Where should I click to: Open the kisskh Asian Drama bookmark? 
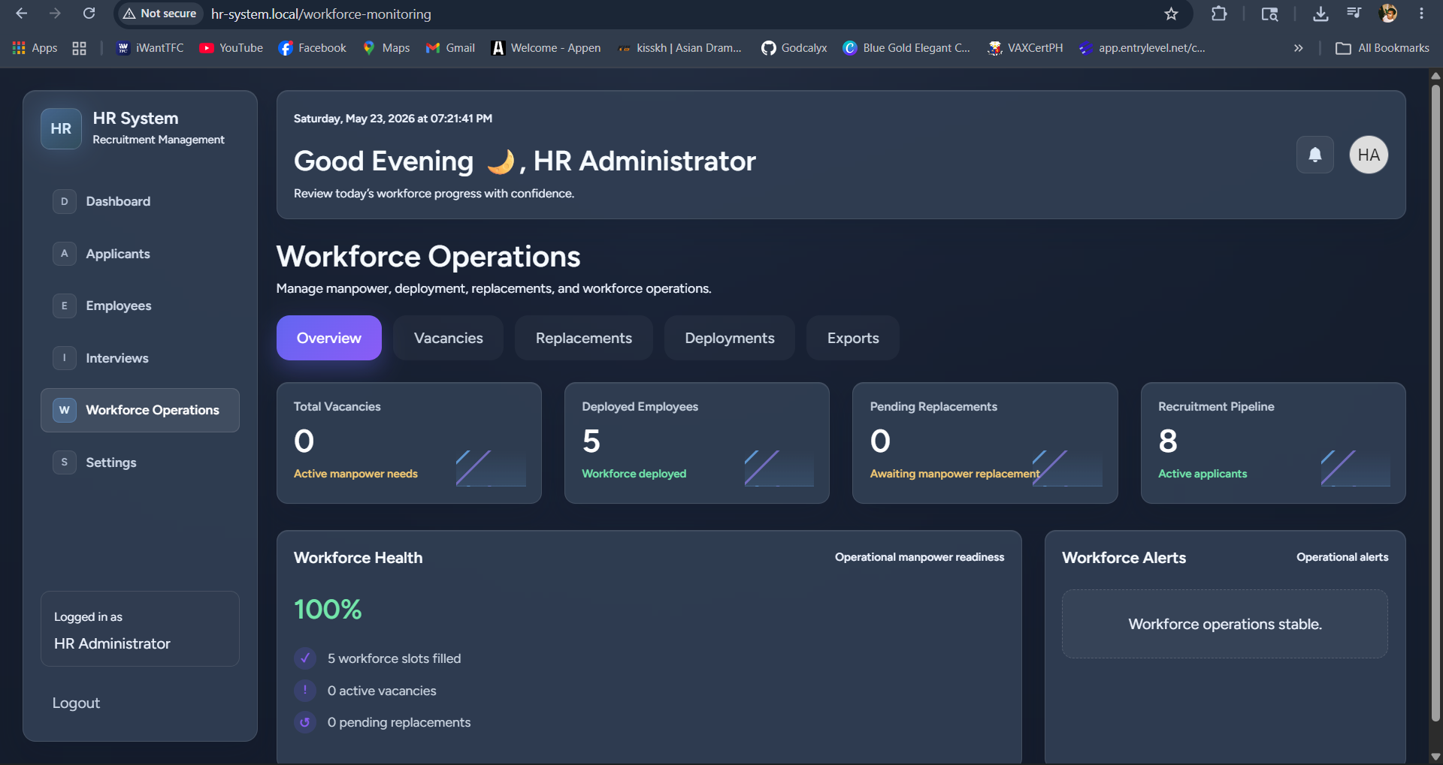click(679, 48)
